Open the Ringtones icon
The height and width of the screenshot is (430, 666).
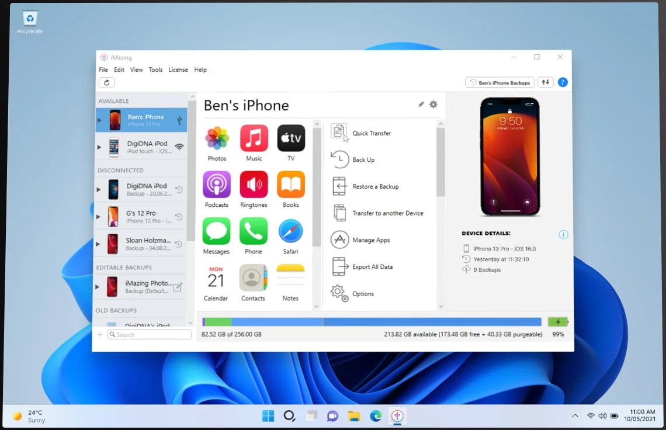(x=254, y=185)
